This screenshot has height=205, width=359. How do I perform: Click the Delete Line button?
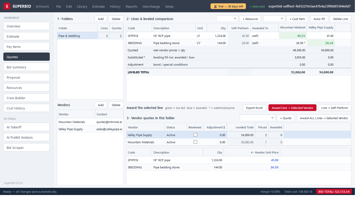pyautogui.click(x=341, y=19)
